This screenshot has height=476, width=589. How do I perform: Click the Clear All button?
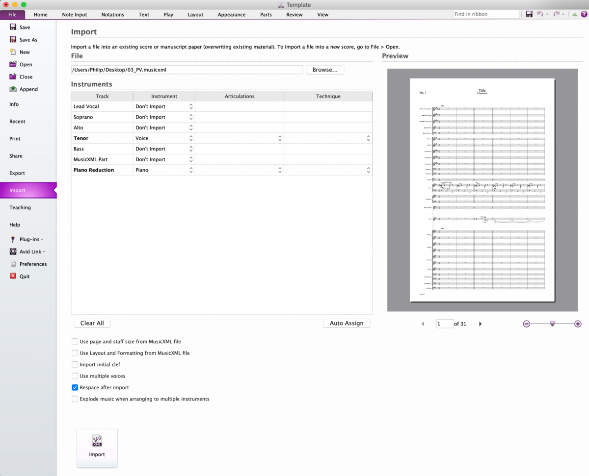pos(92,323)
